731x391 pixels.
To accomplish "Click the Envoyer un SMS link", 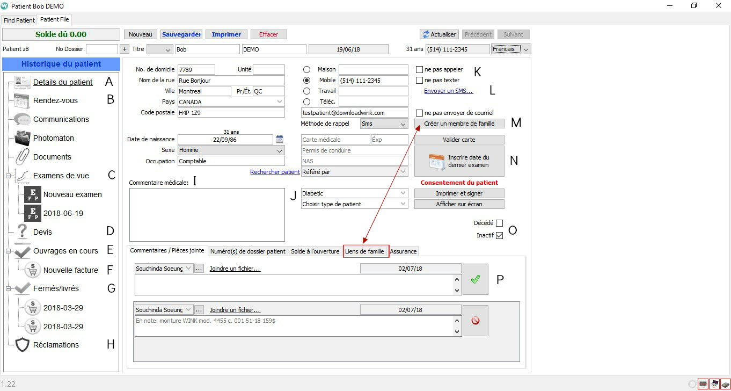I will (x=449, y=91).
